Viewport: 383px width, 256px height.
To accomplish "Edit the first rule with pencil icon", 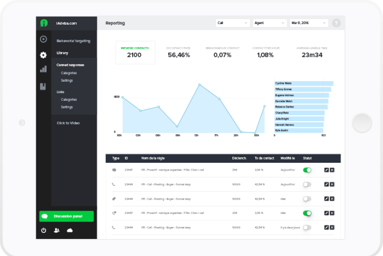I will (x=327, y=170).
